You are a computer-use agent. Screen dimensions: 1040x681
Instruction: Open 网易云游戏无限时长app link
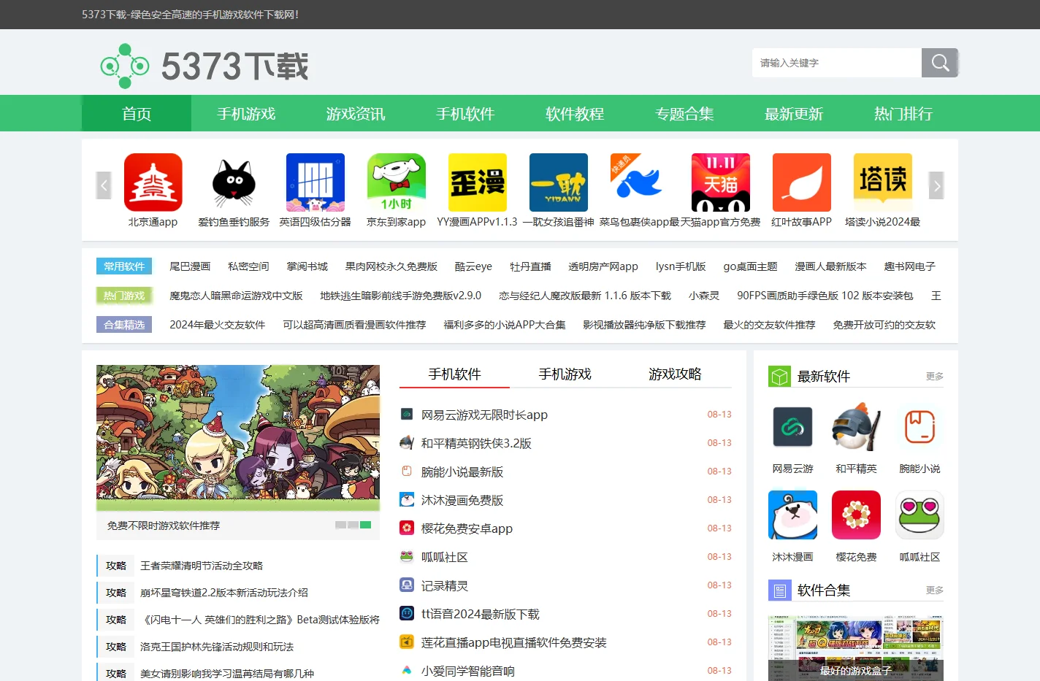click(484, 415)
